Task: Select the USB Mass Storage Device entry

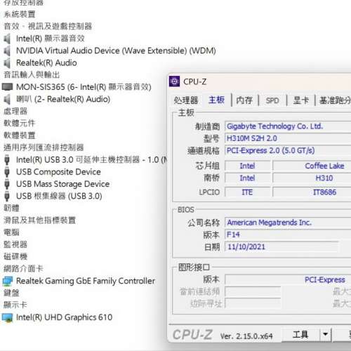Action: (63, 184)
